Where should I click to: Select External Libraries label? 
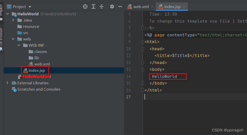(x=33, y=83)
